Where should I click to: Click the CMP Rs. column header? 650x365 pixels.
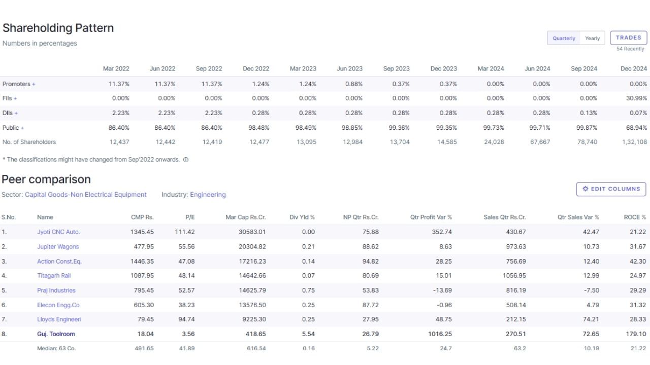142,217
